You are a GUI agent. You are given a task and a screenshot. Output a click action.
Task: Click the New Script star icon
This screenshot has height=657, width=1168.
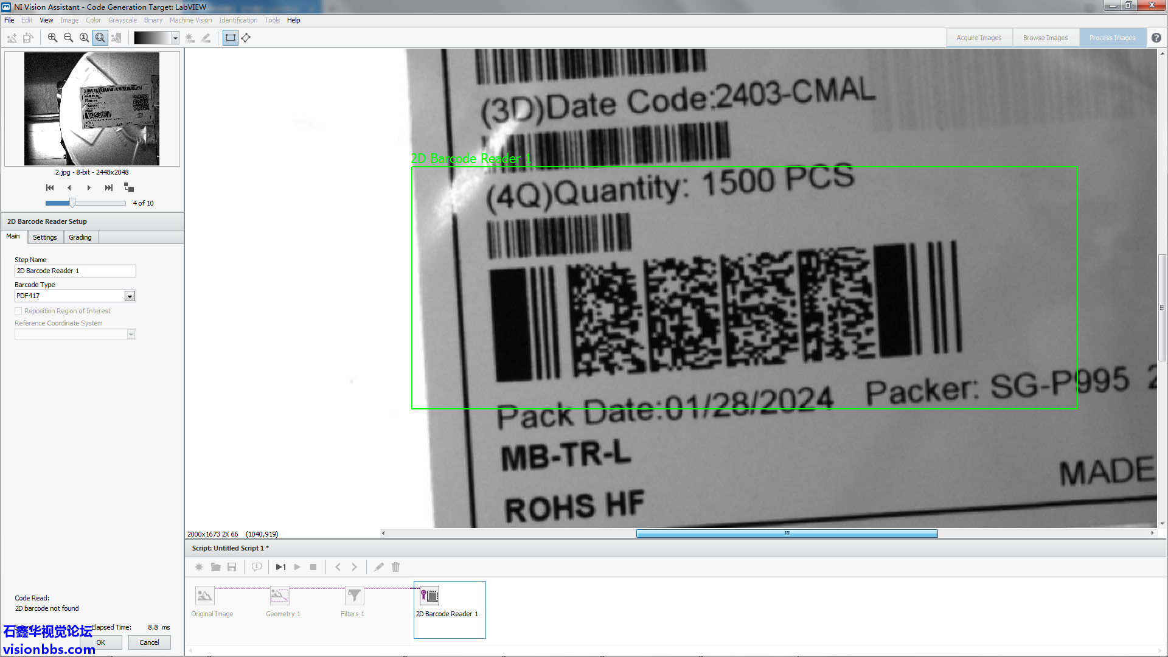(199, 567)
